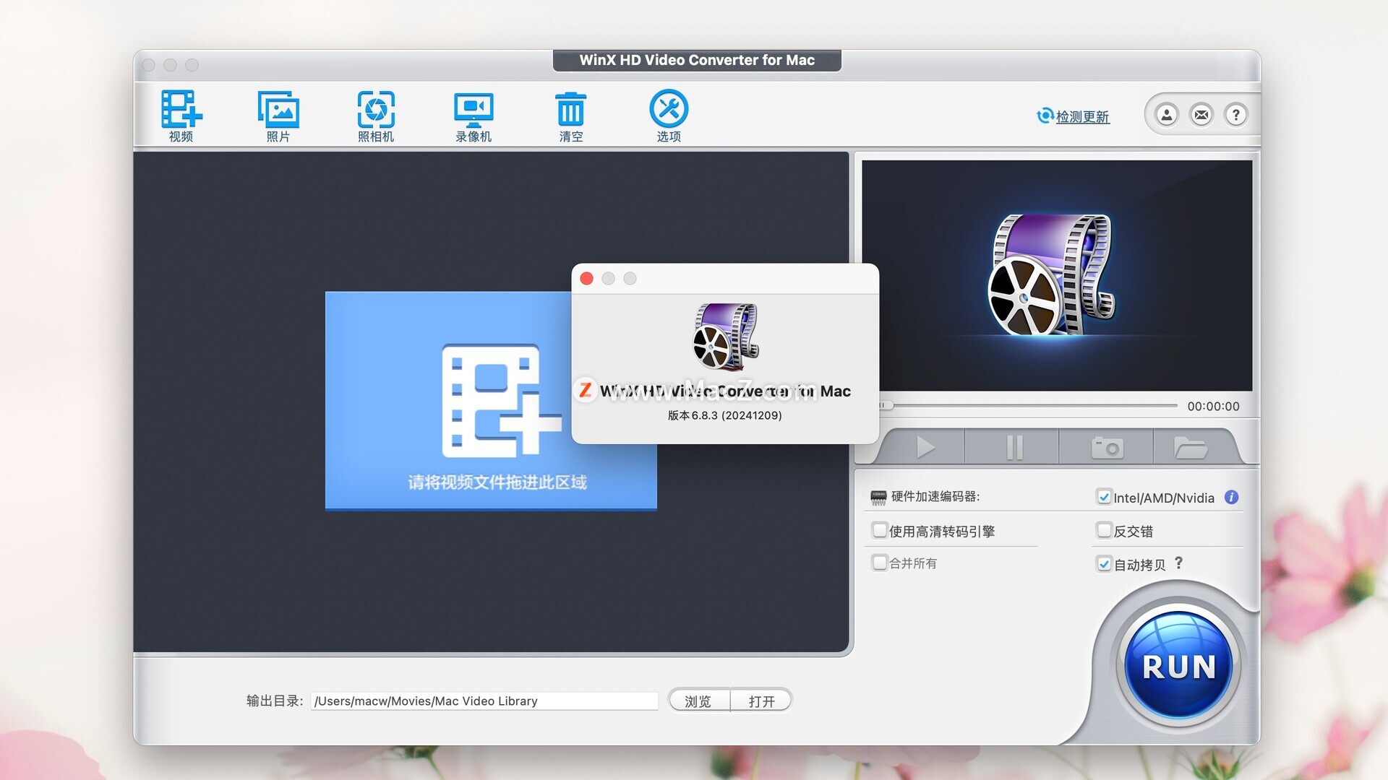Browse output folder with 浏览 button
This screenshot has width=1388, height=780.
click(x=698, y=701)
